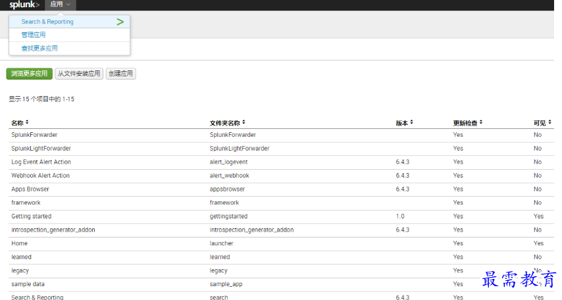
Task: Click SplunkLightForwarder in the name column
Action: pos(41,149)
